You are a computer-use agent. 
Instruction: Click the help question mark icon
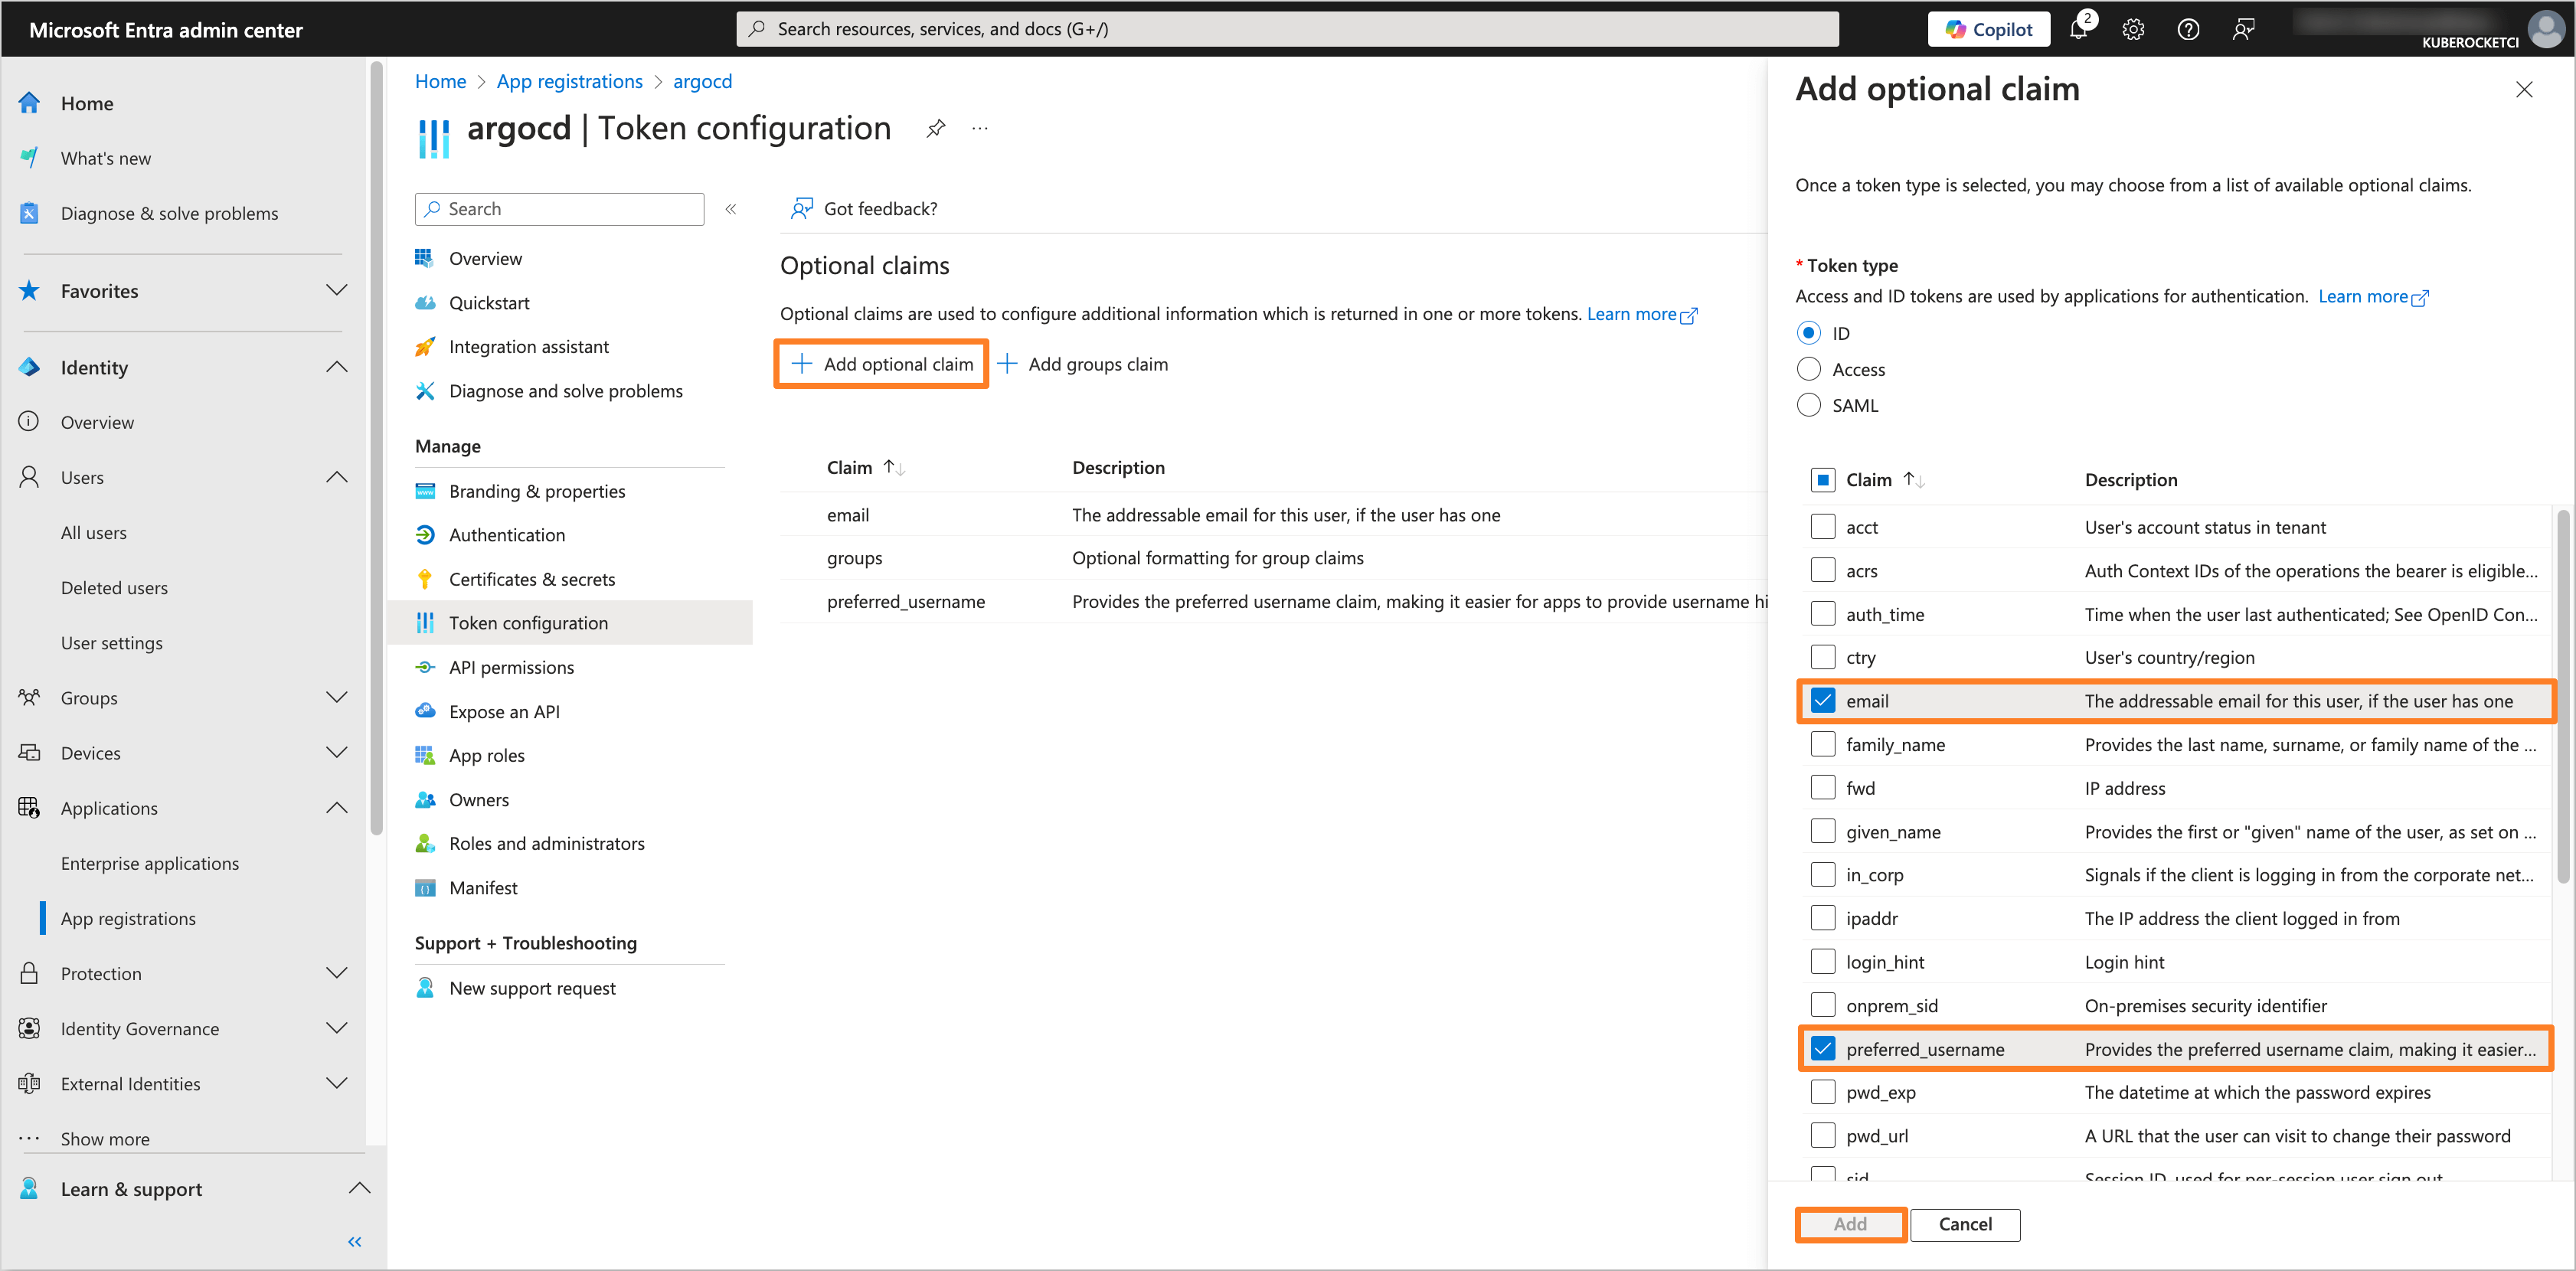tap(2188, 29)
